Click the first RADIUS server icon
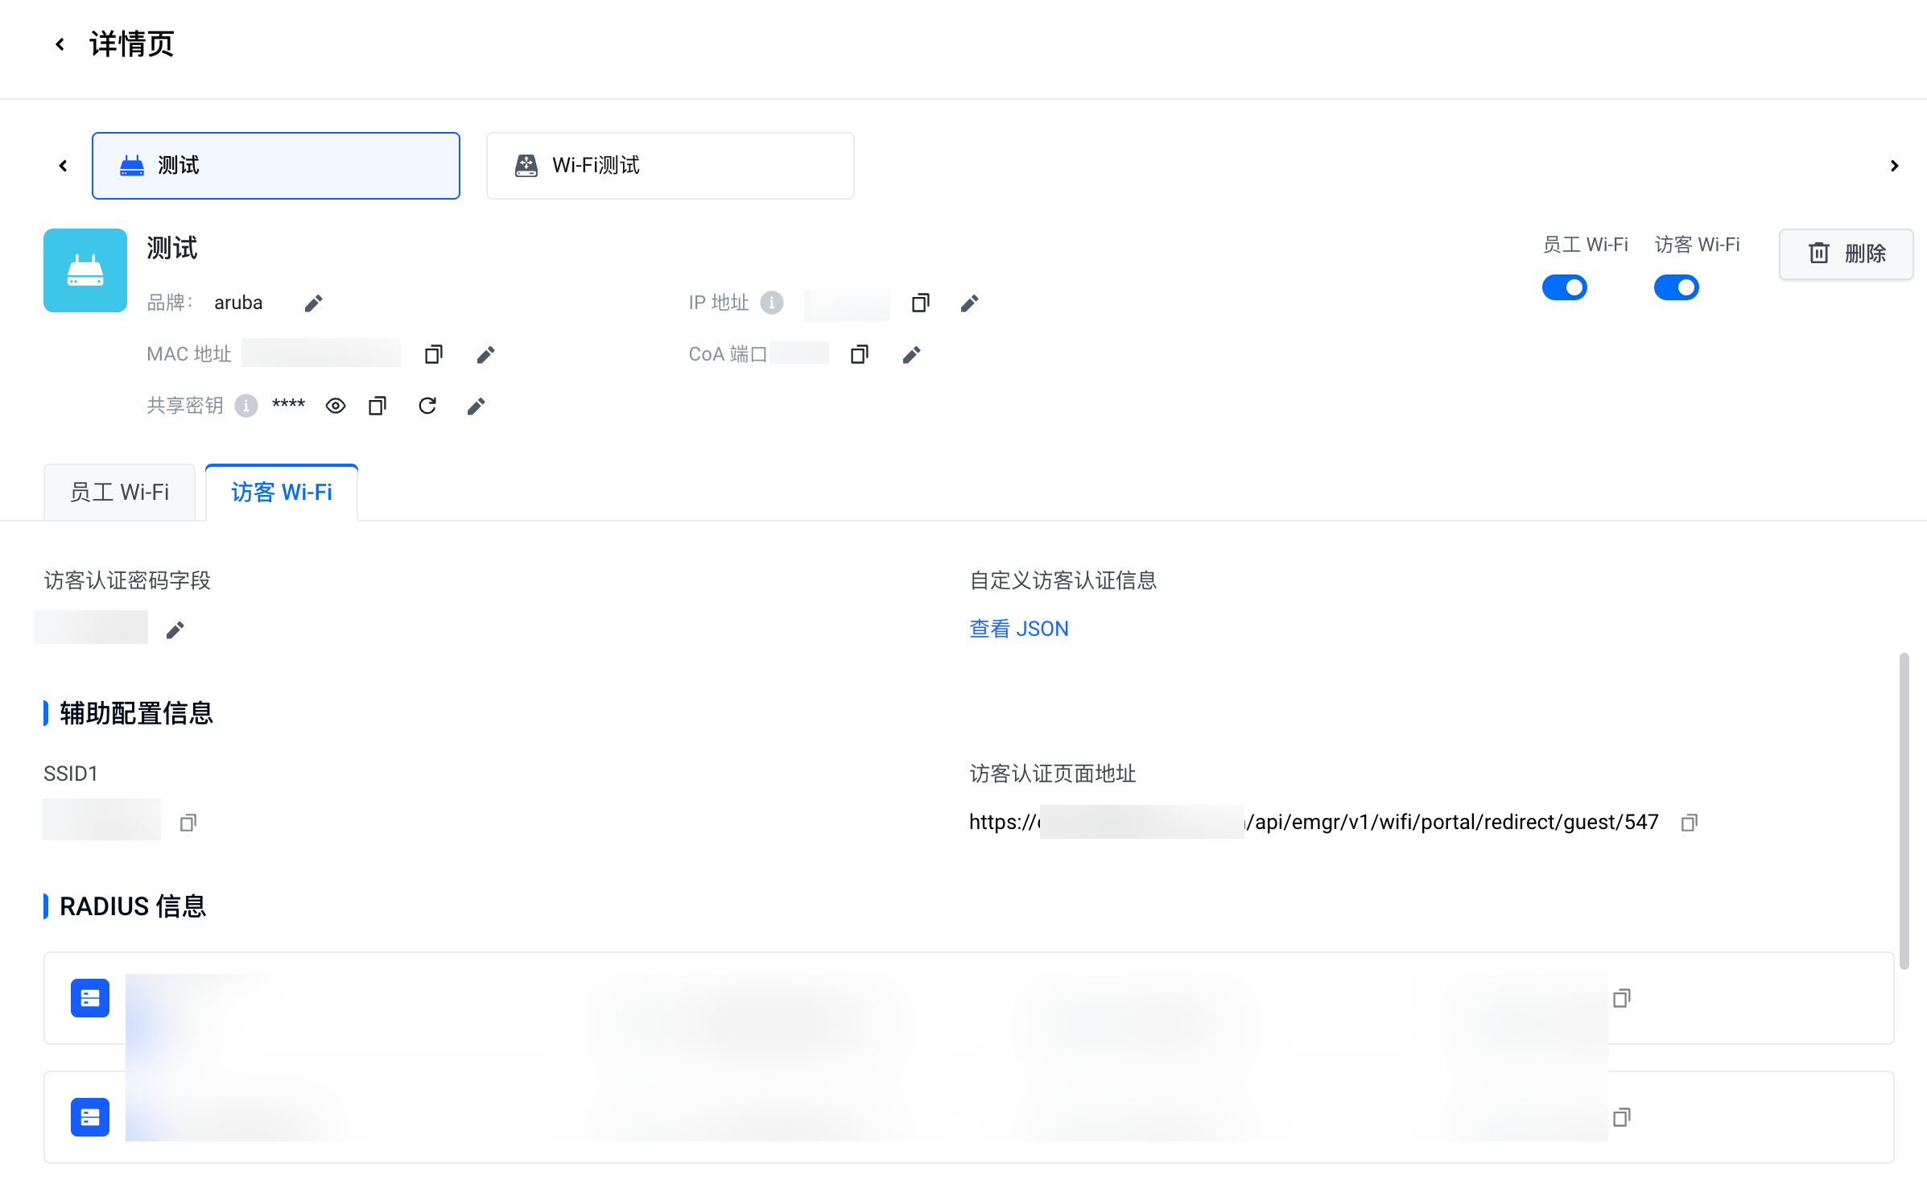This screenshot has width=1927, height=1180. click(x=90, y=998)
